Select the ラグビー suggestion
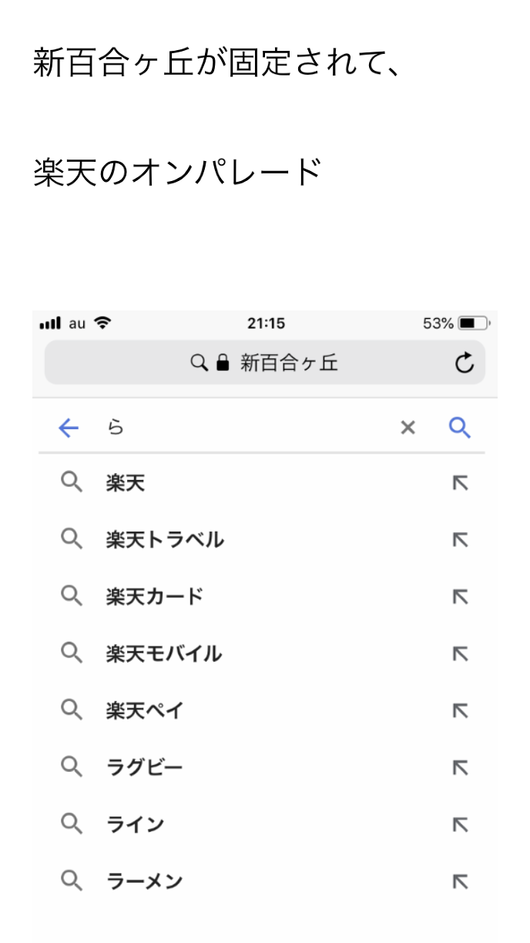The width and height of the screenshot is (530, 943). (x=145, y=768)
